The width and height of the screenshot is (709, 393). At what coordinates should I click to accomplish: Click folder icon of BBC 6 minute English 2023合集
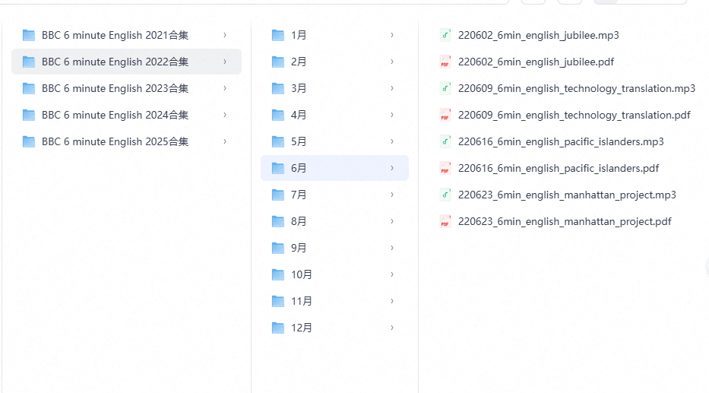tap(28, 89)
